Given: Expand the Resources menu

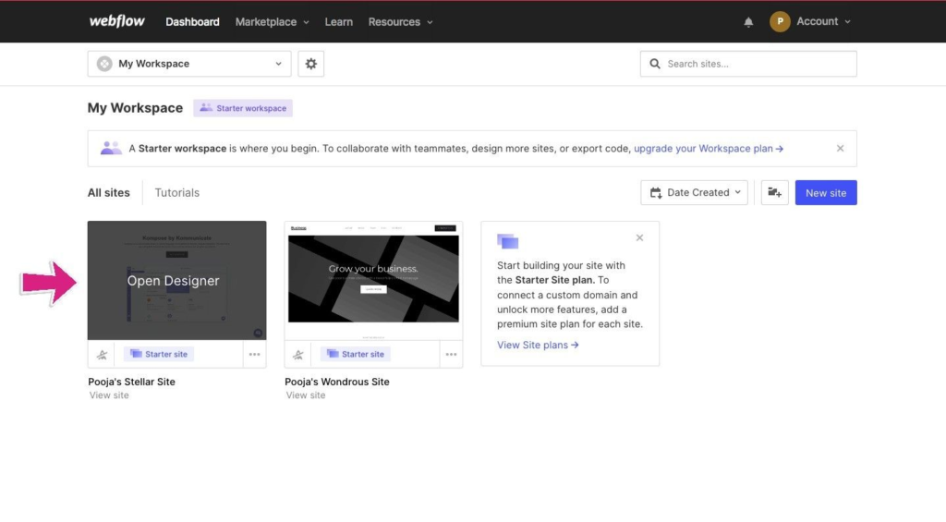Looking at the screenshot, I should coord(400,22).
